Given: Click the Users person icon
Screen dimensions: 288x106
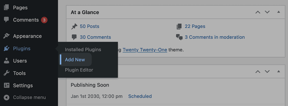Looking at the screenshot, I should click(x=6, y=61).
